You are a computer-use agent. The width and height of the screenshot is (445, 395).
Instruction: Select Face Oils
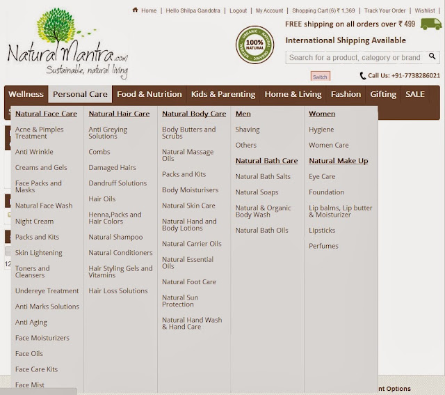click(x=29, y=353)
